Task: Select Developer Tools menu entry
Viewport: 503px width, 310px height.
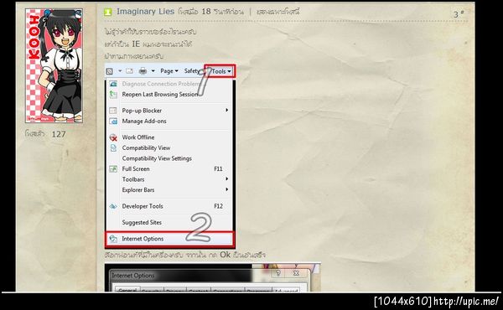Action: pos(169,206)
